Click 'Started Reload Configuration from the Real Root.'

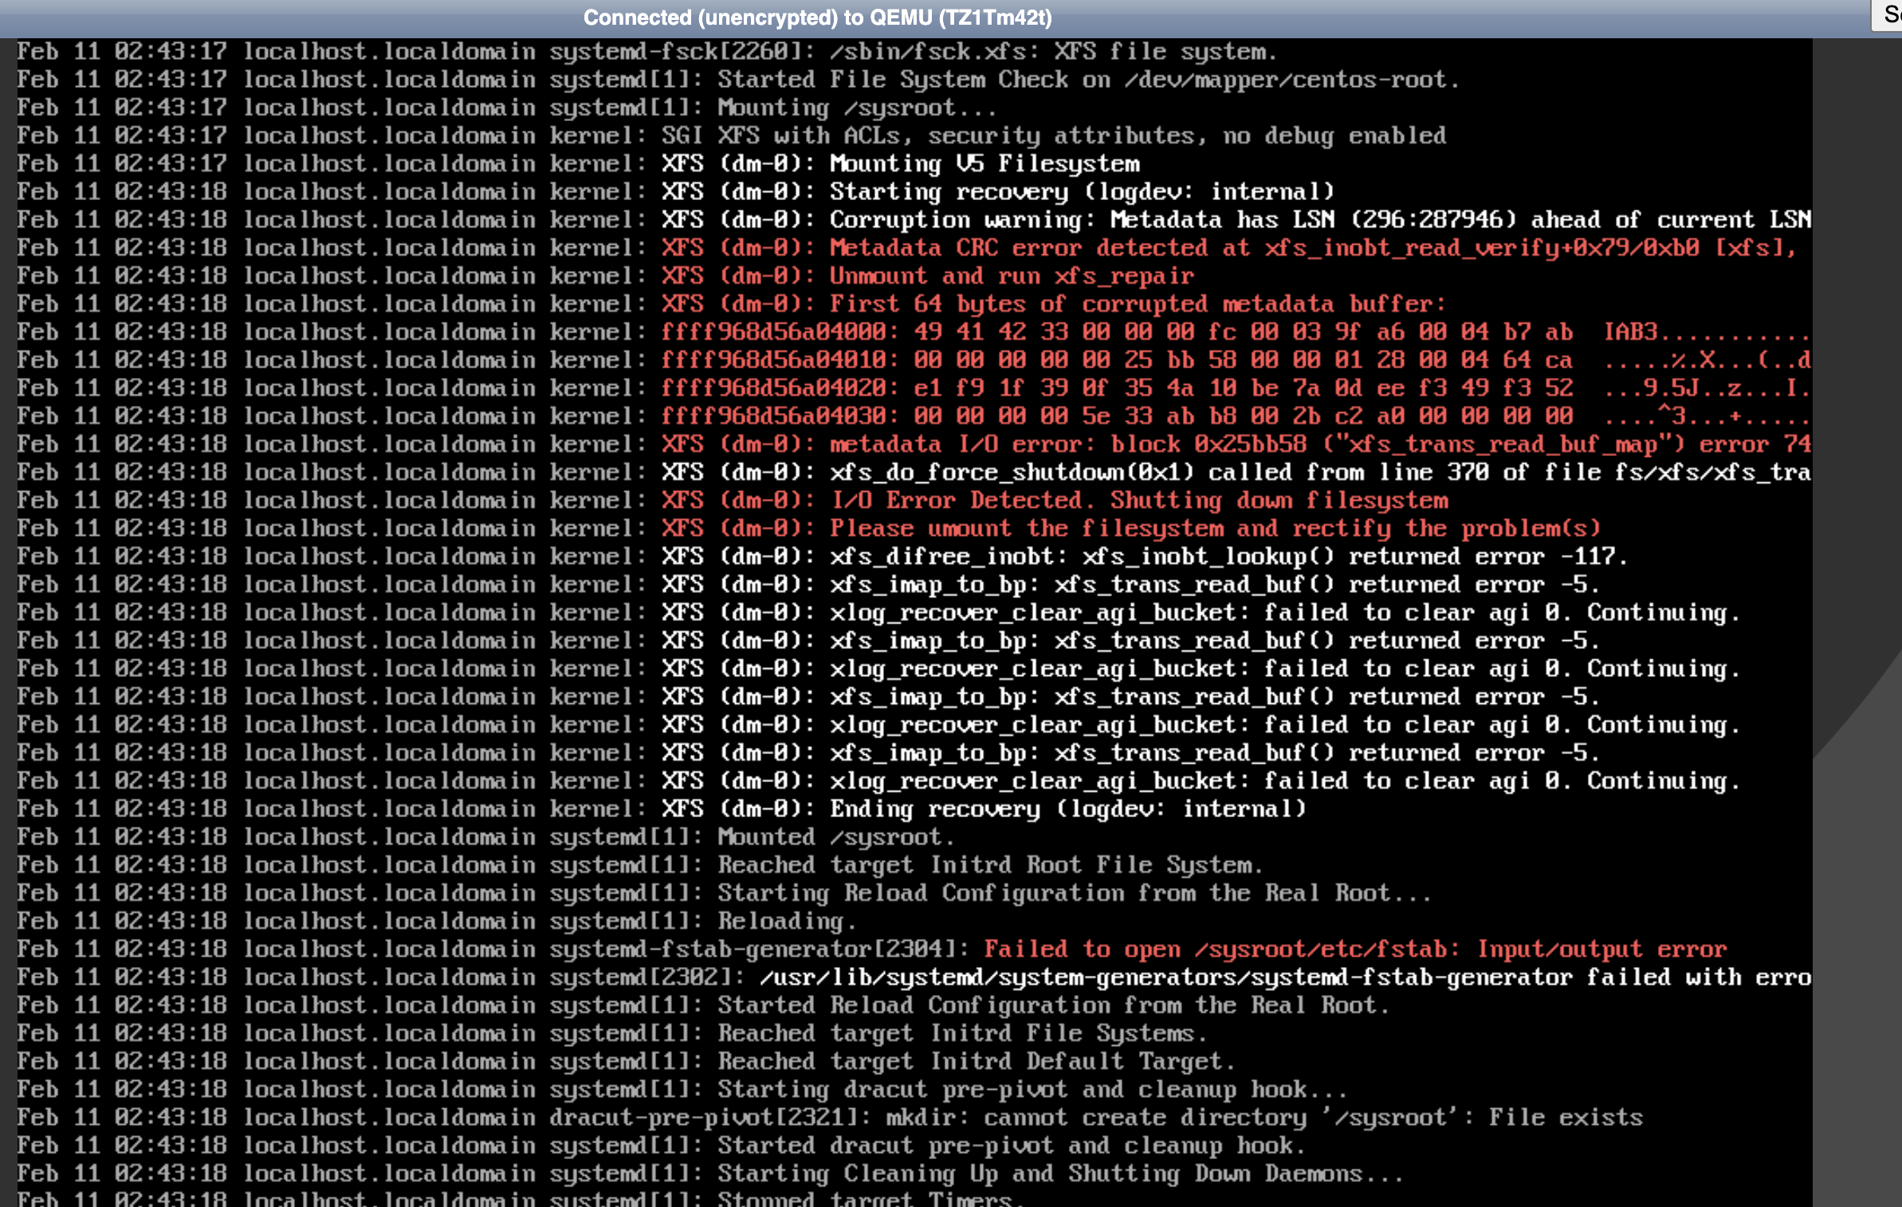point(1053,1005)
